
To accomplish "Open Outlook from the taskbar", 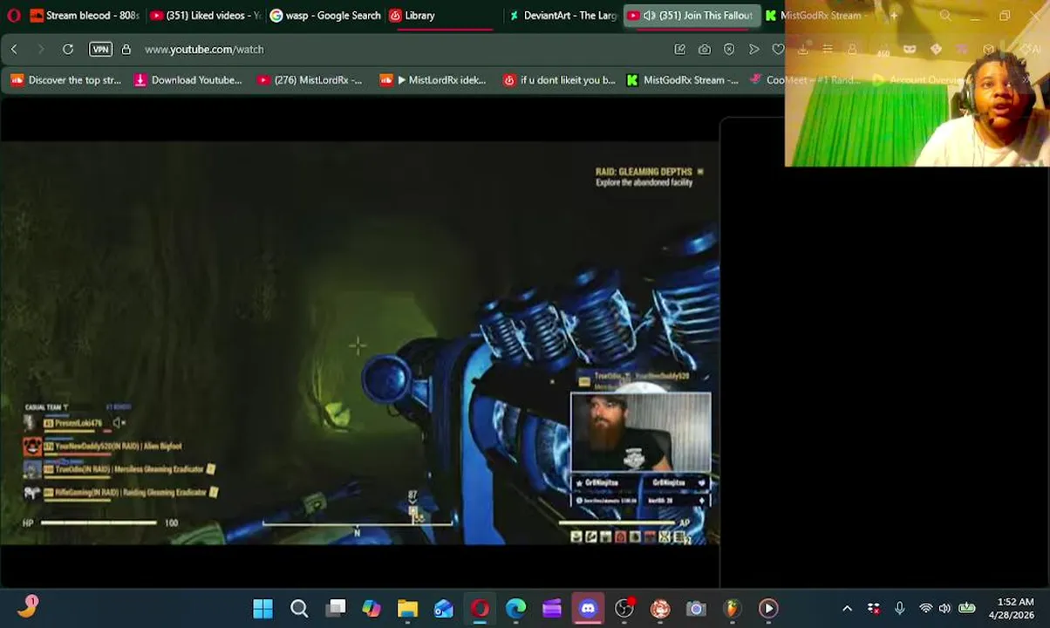I will pyautogui.click(x=444, y=608).
